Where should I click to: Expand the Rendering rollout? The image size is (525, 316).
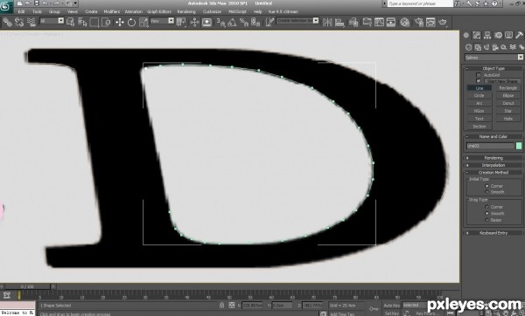[493, 158]
